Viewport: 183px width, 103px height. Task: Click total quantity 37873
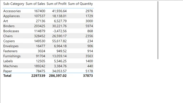click(88, 76)
